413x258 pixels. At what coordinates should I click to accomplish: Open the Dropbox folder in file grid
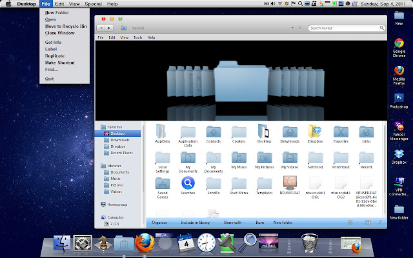[315, 132]
